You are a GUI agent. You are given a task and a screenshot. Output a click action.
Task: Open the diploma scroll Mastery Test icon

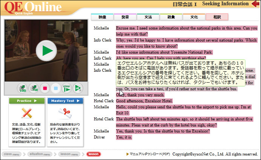coord(65,113)
